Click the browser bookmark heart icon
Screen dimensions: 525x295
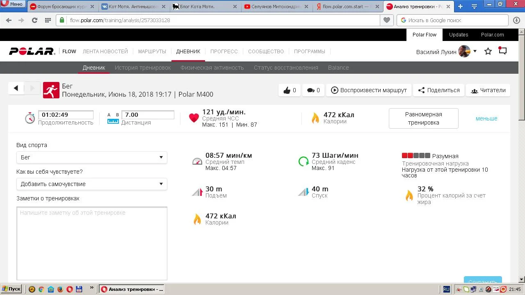[386, 20]
